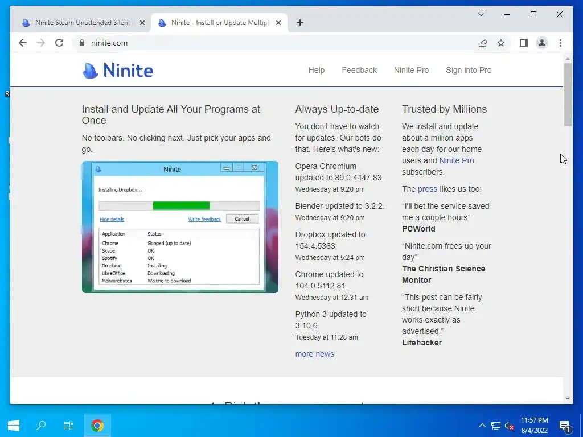Screen dimensions: 583x437
Task: Close the Ninite Steam Unattended Silent tab
Action: point(142,23)
